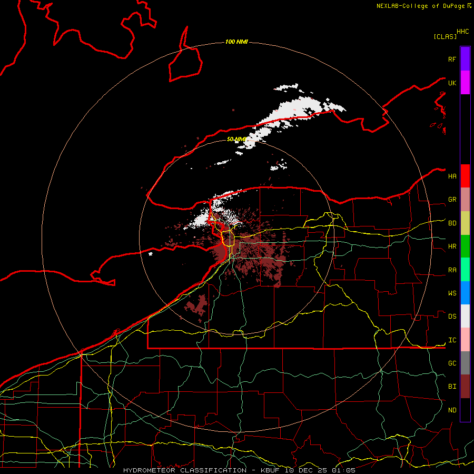Click the WS legend label
474x474 pixels.
(x=452, y=293)
